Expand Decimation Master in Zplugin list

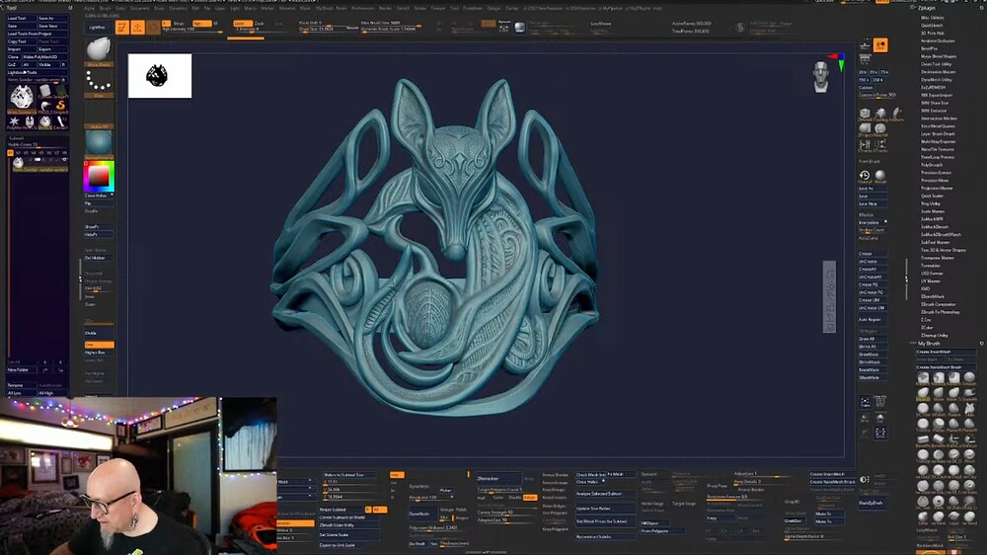click(939, 72)
